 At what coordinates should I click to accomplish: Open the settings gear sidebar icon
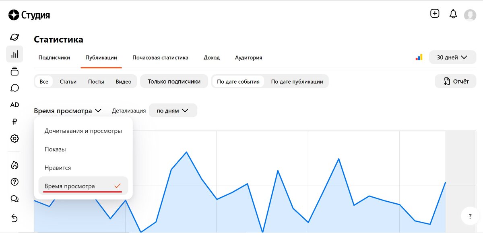(x=14, y=139)
